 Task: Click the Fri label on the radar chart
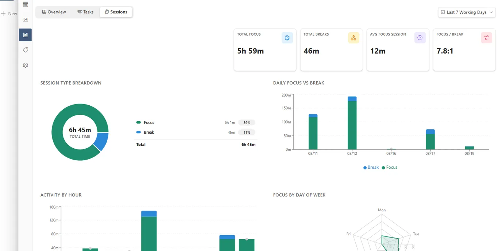click(348, 234)
